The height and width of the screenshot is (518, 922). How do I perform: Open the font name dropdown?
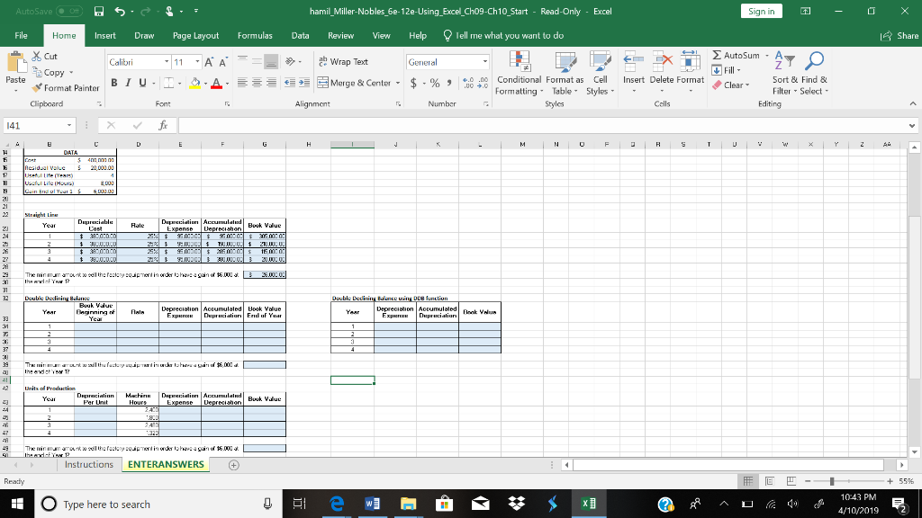[167, 59]
